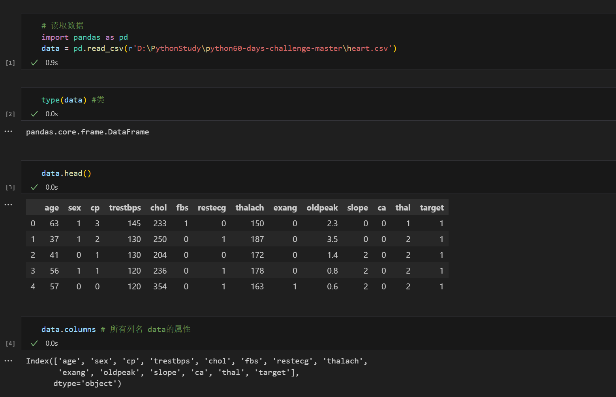Image resolution: width=616 pixels, height=397 pixels.
Task: Click success checkmark of cell 4
Action: [x=34, y=343]
